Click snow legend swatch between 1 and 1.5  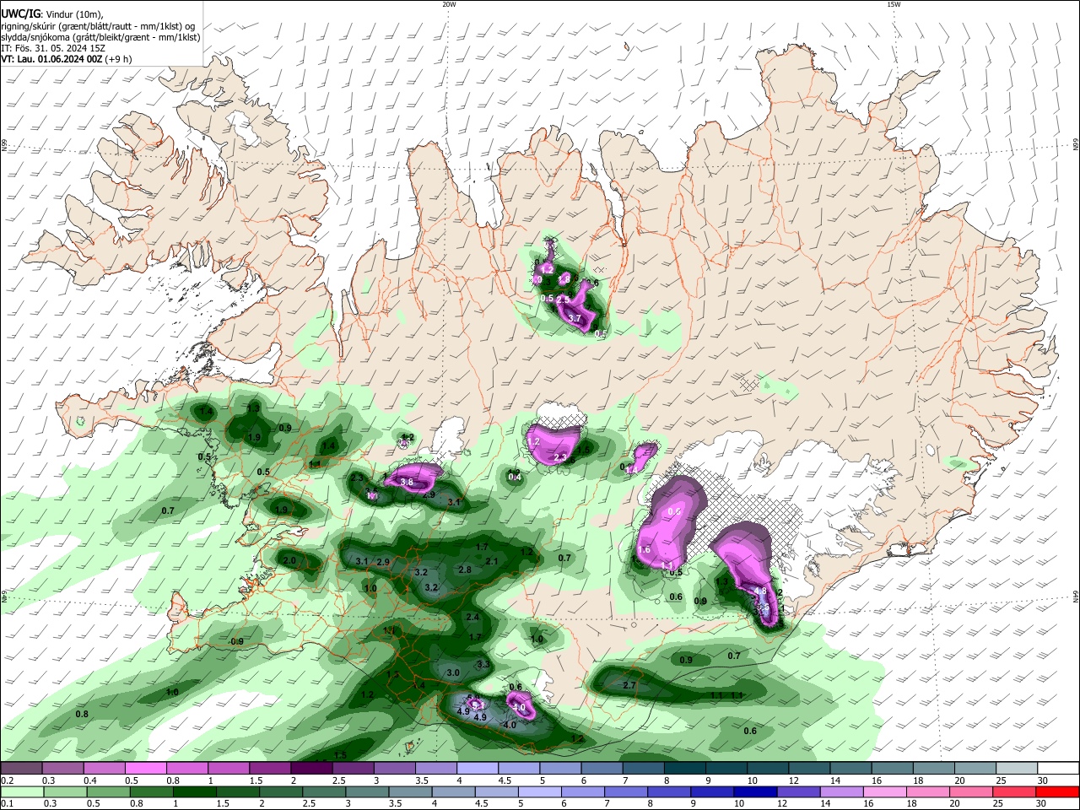pyautogui.click(x=229, y=768)
